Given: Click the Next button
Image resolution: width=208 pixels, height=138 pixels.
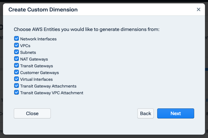Looking at the screenshot, I should coord(175,113).
